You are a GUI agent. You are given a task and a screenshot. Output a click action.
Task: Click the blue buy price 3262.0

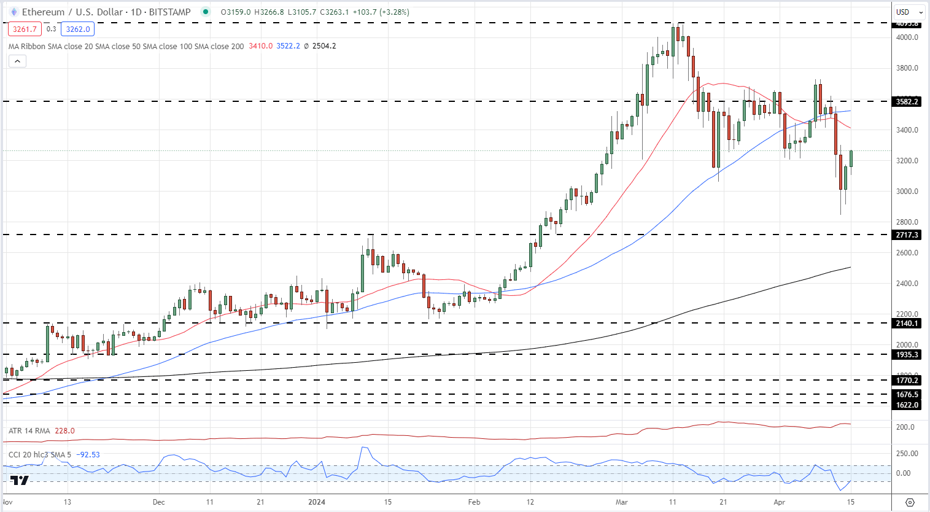78,29
